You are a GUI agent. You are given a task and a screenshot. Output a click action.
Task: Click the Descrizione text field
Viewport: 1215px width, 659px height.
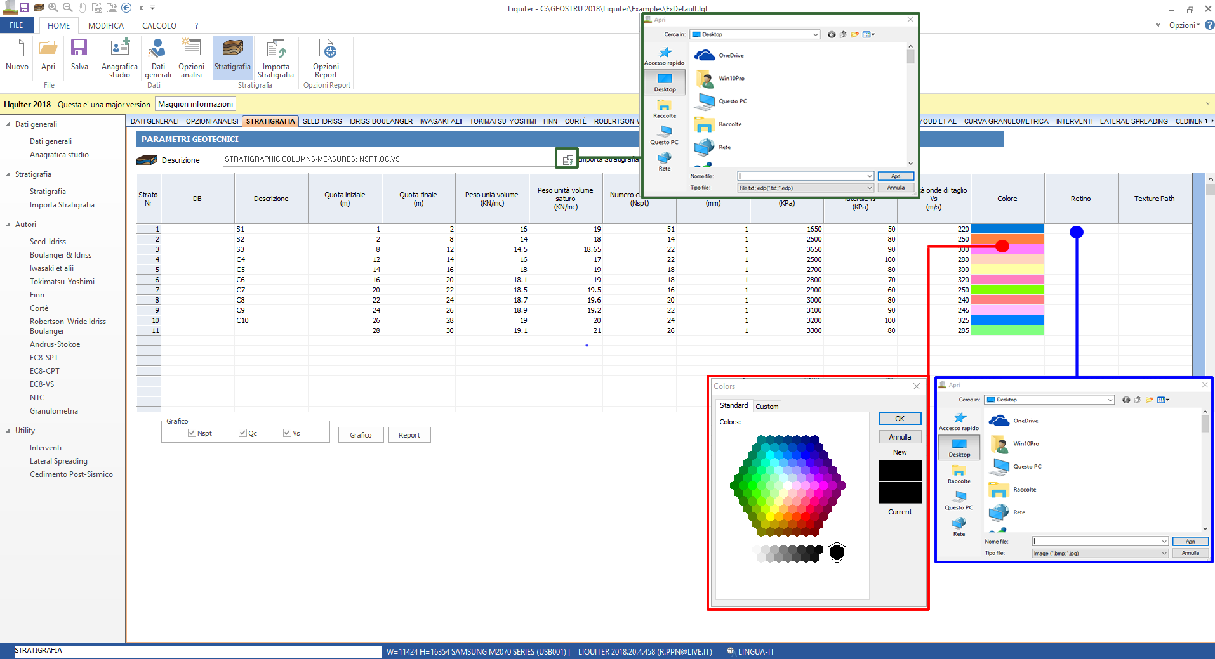(389, 159)
